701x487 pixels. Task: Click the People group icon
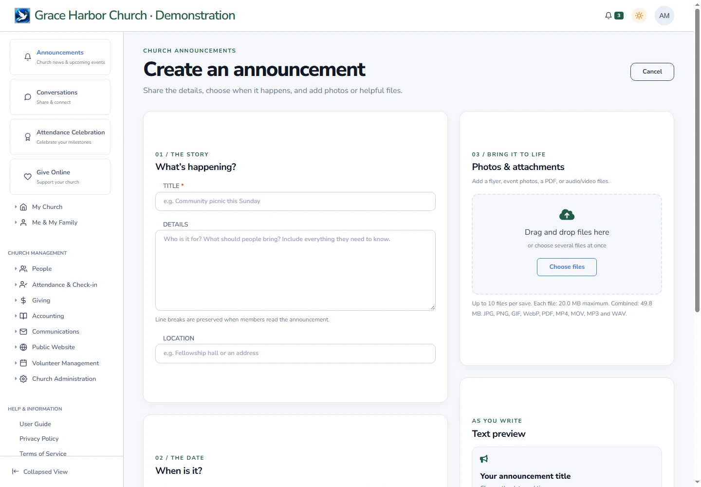point(23,269)
